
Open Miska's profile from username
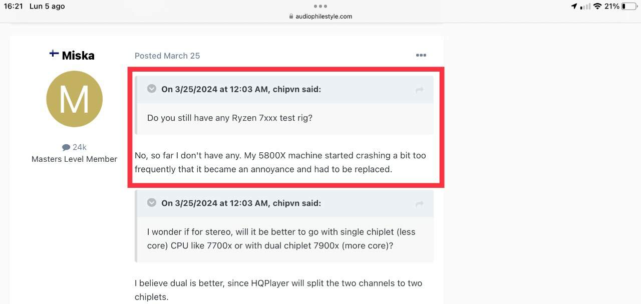point(78,55)
